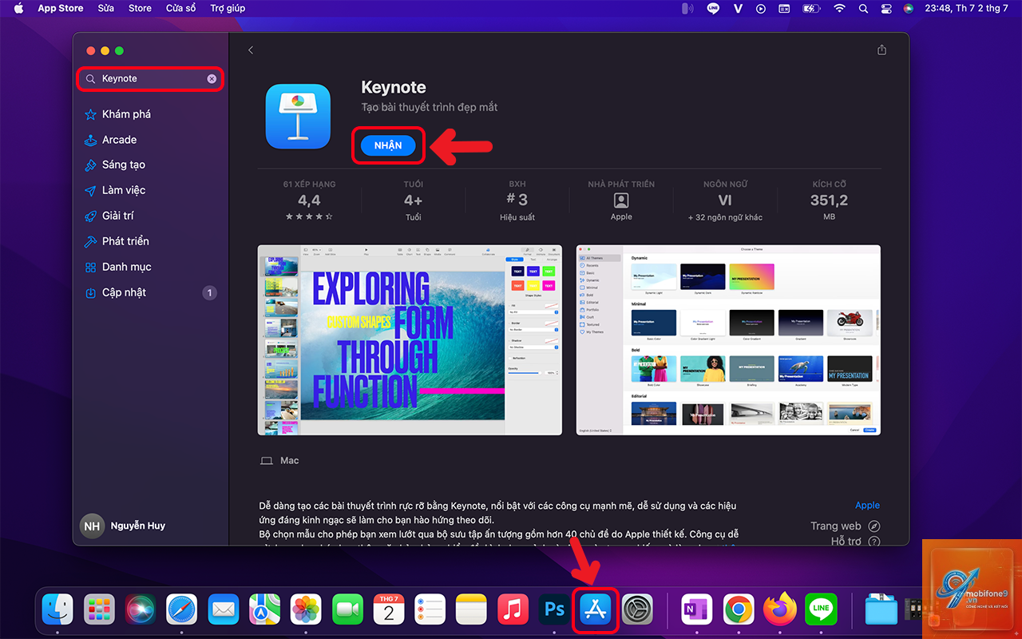Click the 4,4 rating value

point(309,200)
